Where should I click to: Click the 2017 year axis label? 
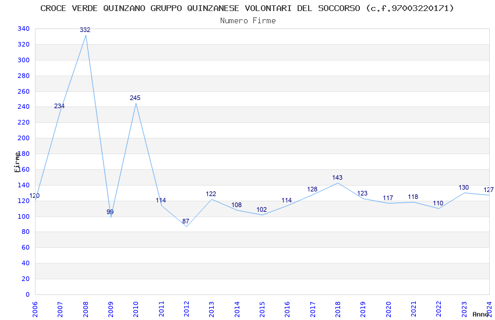pos(313,309)
